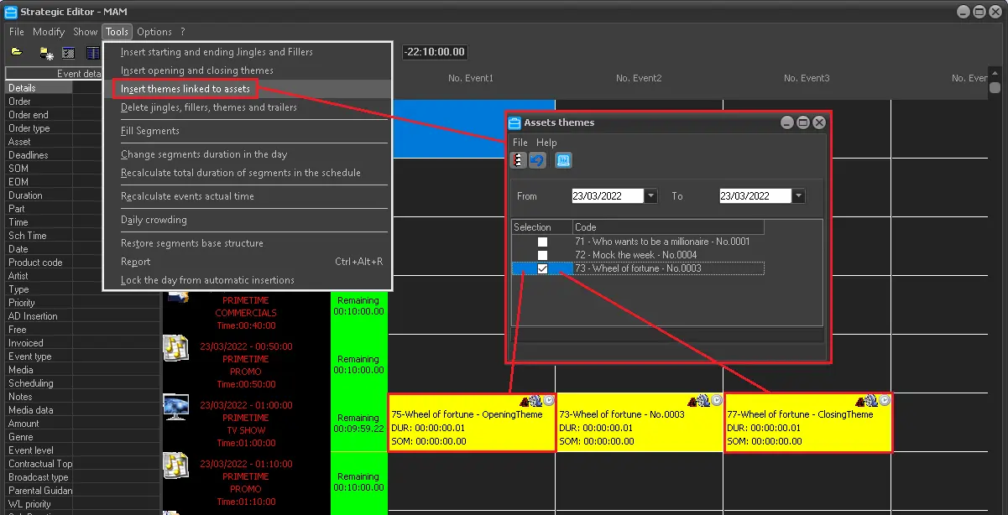Click the music note promo icon at 00:50:00
The width and height of the screenshot is (1008, 515).
[x=176, y=348]
